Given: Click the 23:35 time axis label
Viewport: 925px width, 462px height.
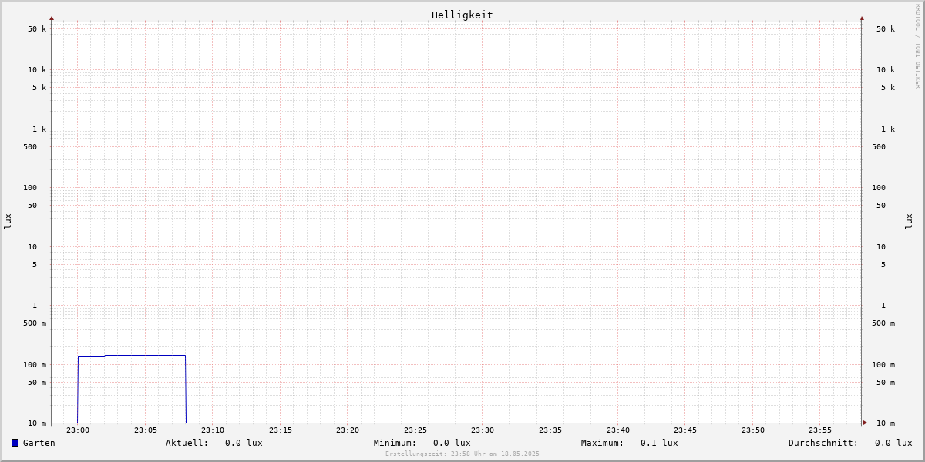Looking at the screenshot, I should [550, 430].
